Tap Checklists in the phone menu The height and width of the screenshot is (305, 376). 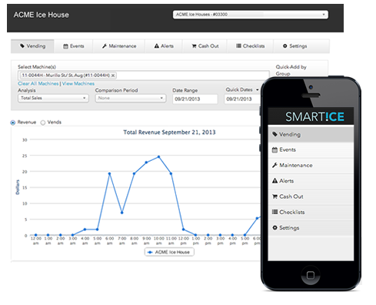click(311, 213)
